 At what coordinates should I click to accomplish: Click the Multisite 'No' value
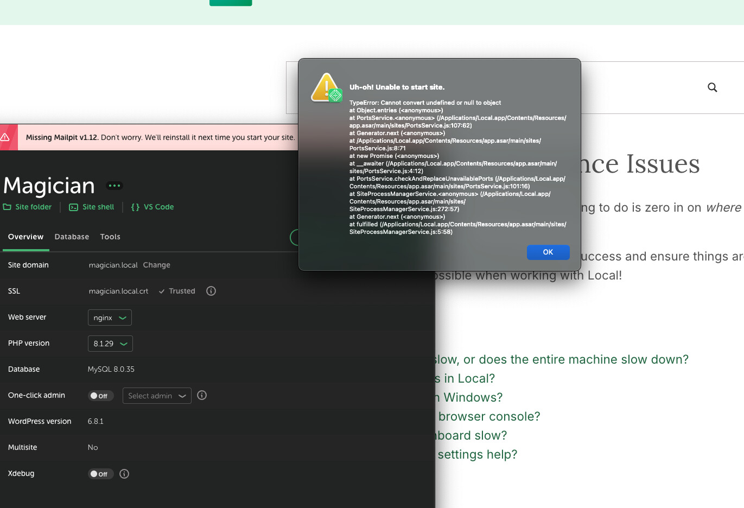coord(93,447)
